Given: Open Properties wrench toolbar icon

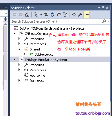Looking at the screenshot, I should click(80, 14).
